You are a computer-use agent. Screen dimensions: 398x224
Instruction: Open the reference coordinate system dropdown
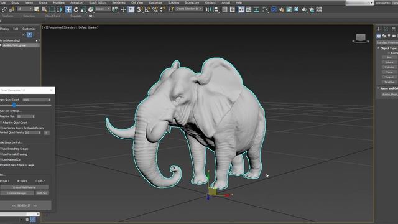[103, 9]
